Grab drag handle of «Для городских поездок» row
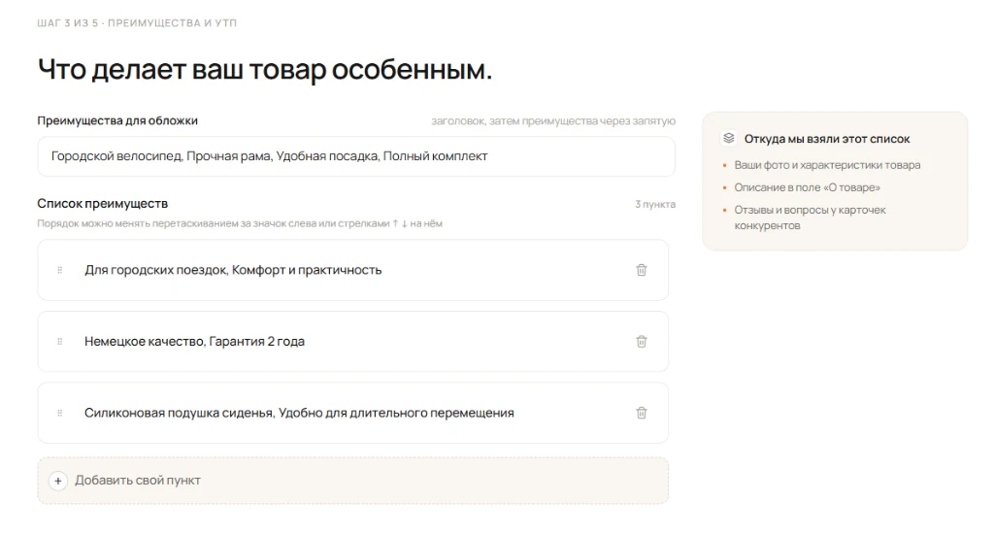Screen dimensions: 994x535 coord(59,270)
